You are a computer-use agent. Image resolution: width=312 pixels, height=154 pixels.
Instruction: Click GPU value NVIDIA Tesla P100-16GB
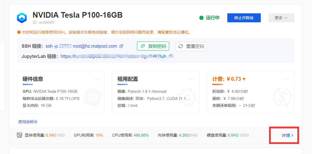(55, 91)
